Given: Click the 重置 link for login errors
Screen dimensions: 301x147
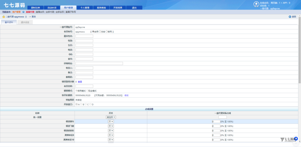Looking at the screenshot, I should coord(80,82).
